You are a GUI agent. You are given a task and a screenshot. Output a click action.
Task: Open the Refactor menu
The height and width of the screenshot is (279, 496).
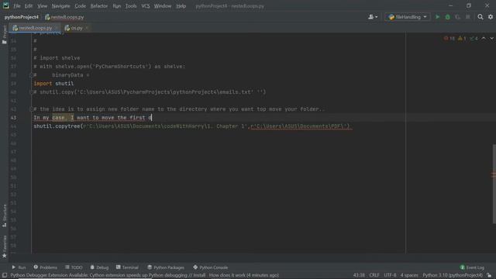point(99,6)
